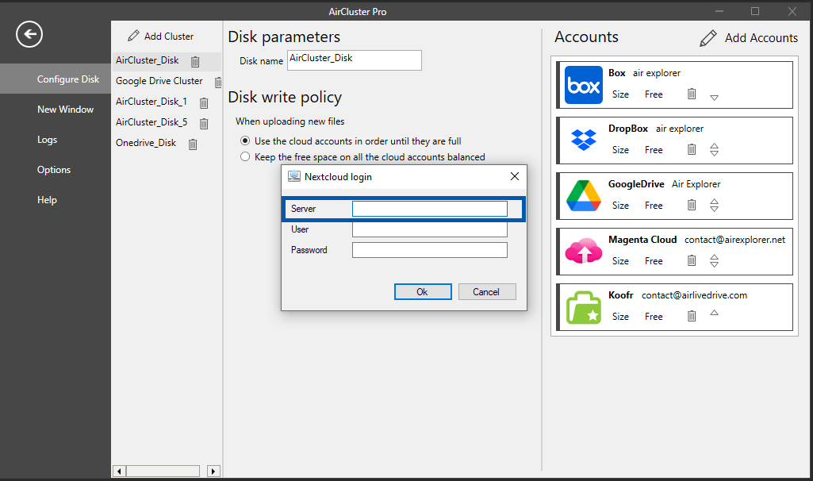Remove the GoogleDrive account with its trash icon

coord(691,205)
